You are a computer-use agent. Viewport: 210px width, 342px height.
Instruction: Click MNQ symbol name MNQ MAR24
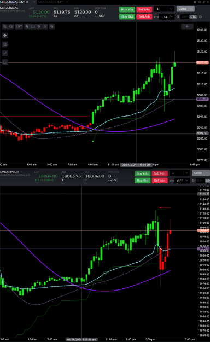click(10, 172)
